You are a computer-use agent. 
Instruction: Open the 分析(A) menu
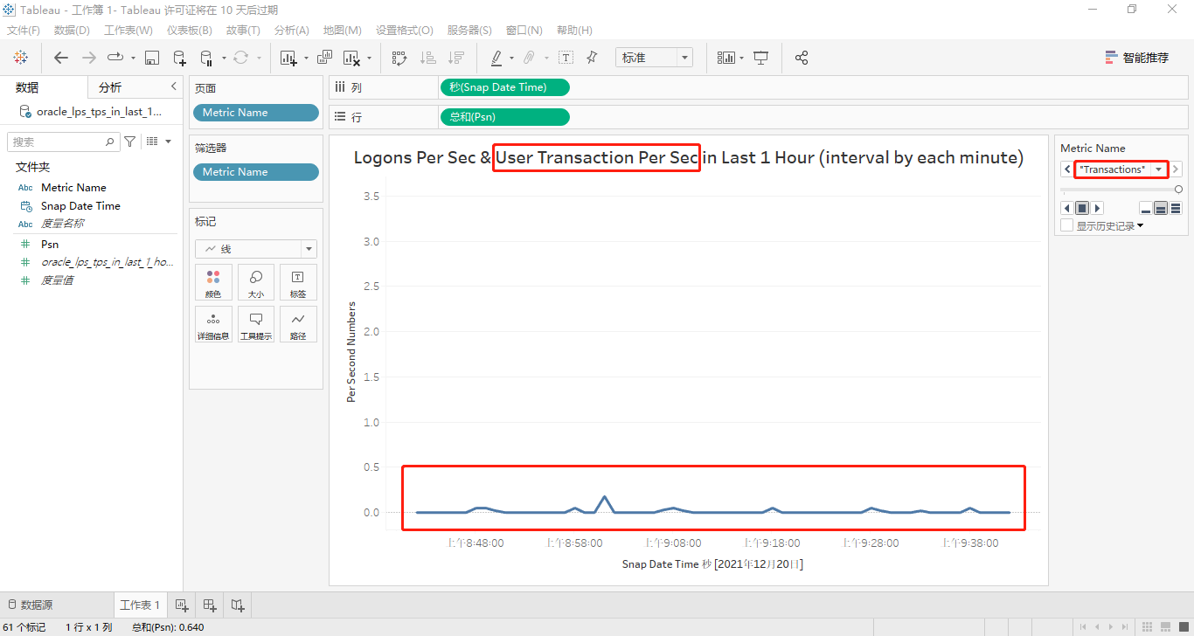292,31
